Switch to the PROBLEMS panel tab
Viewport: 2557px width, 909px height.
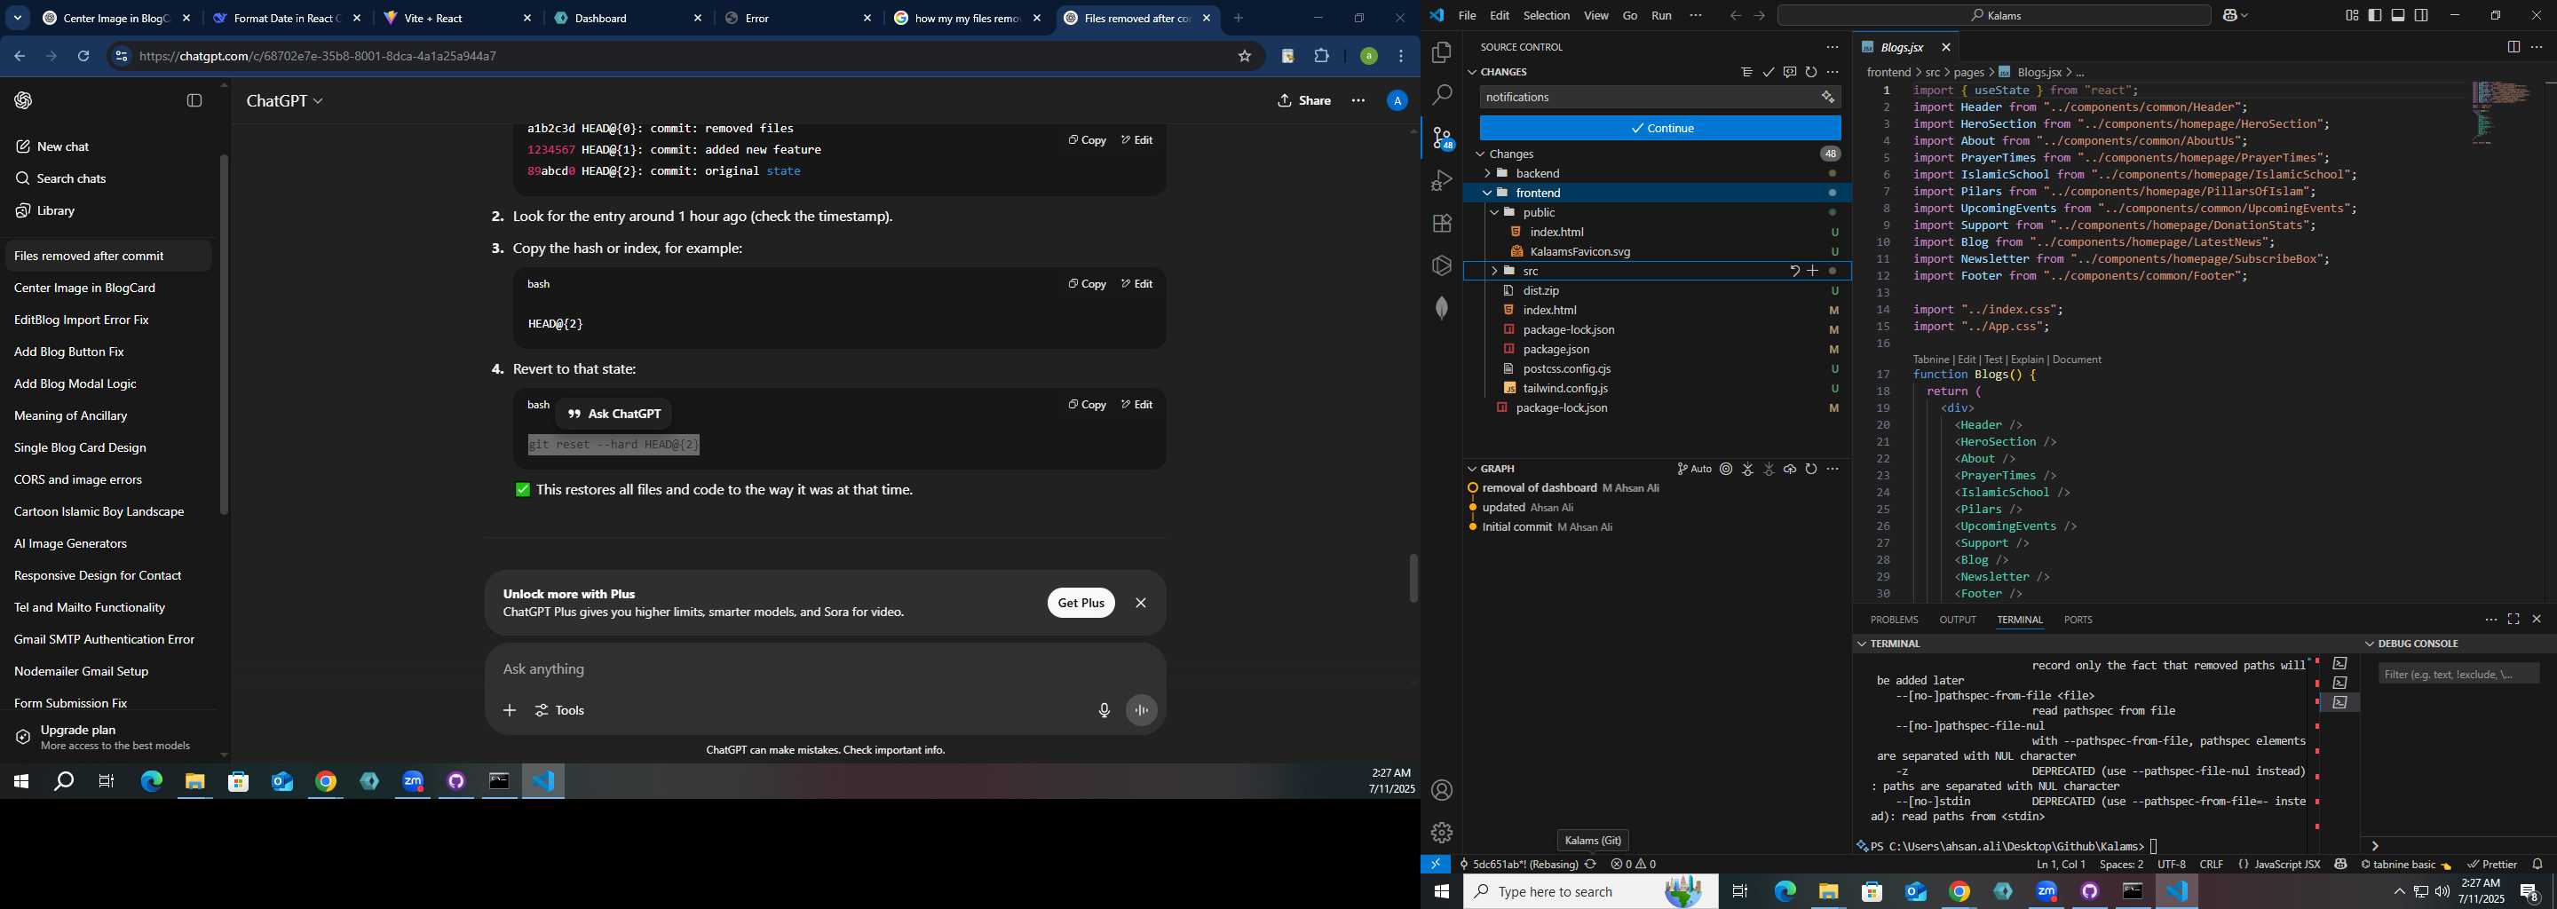[1894, 620]
